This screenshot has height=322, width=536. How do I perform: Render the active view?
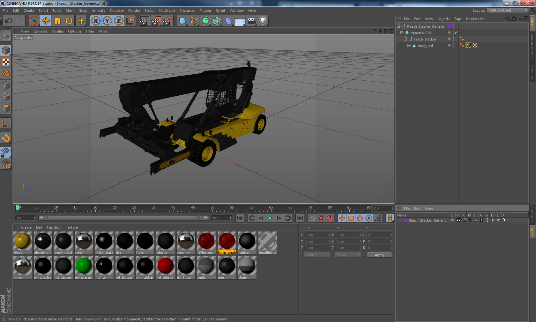pyautogui.click(x=144, y=21)
